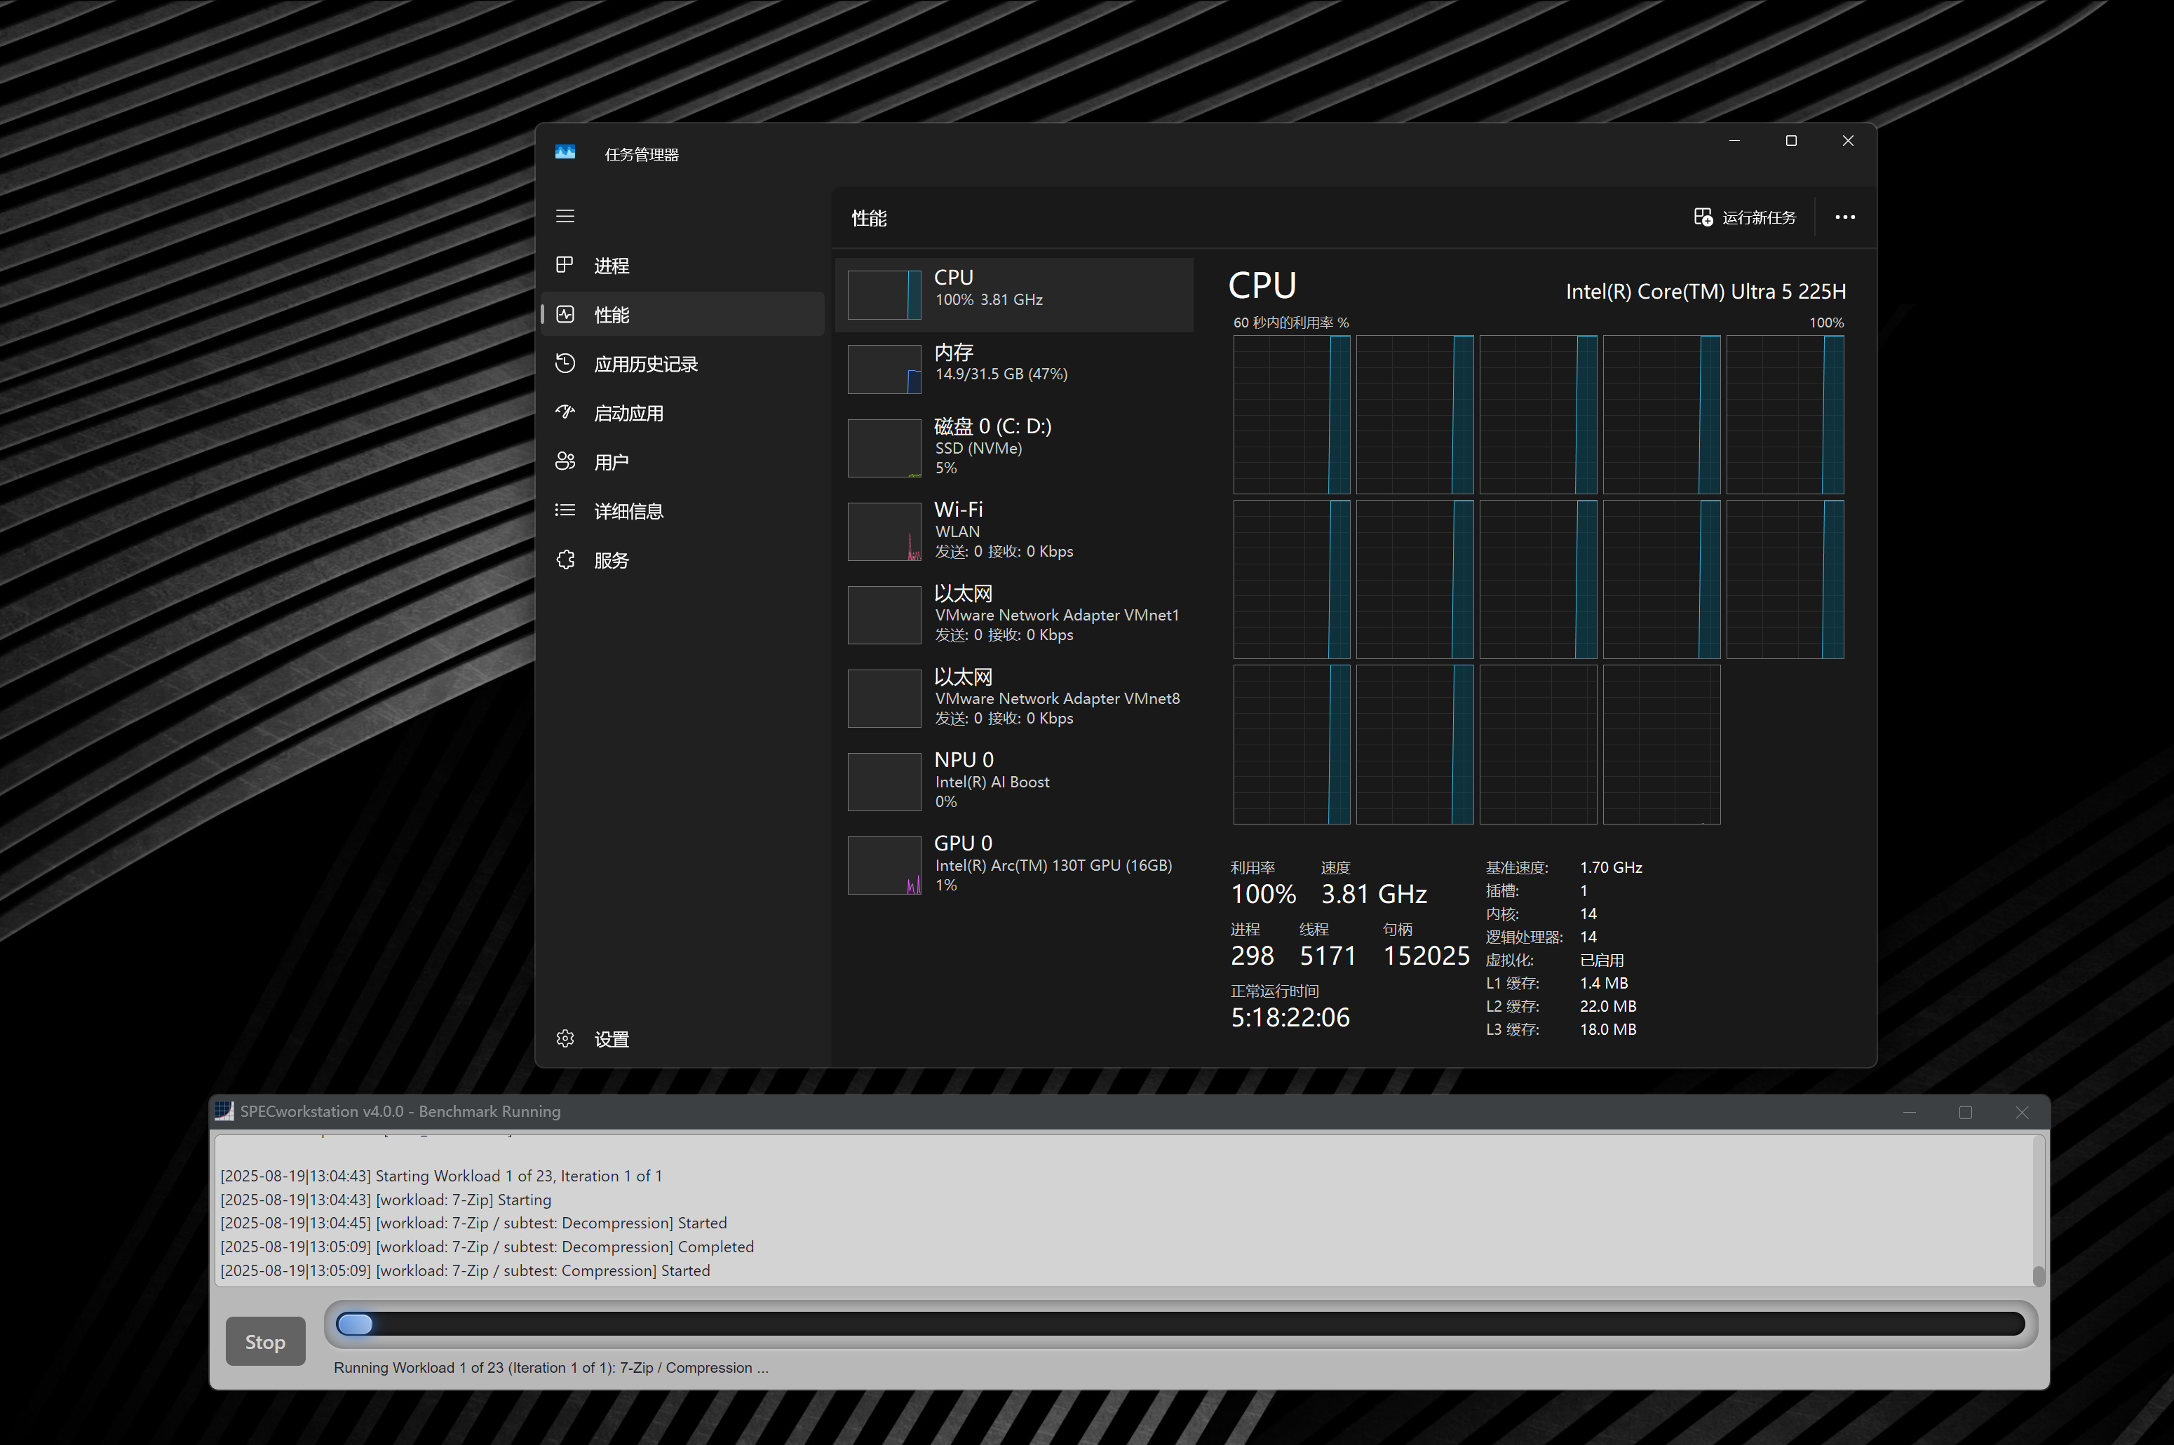Click the 22.0 MB L2 cache value

click(x=1608, y=1006)
